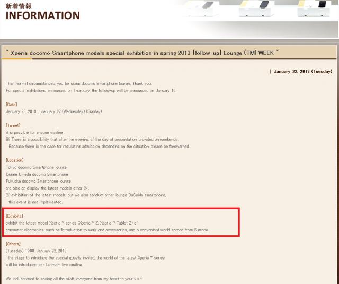Click the [Date] section label

tap(12, 105)
